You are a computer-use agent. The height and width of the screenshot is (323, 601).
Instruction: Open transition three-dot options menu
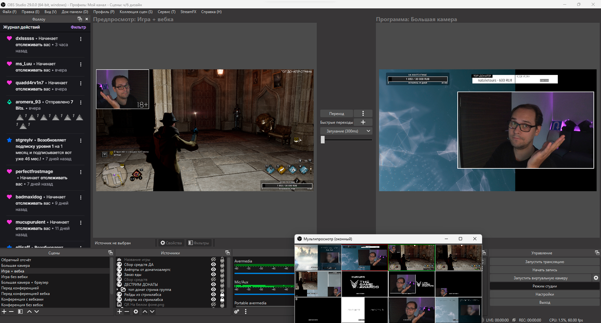tap(363, 113)
